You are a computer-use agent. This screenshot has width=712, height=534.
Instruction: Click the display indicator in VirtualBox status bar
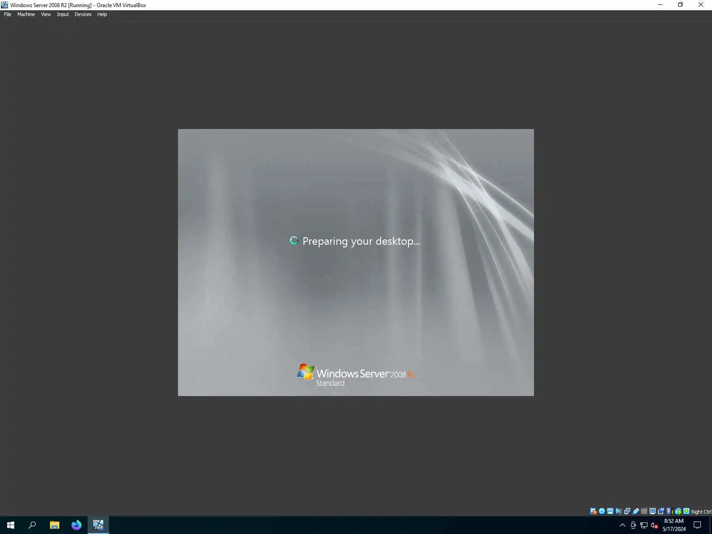[652, 511]
